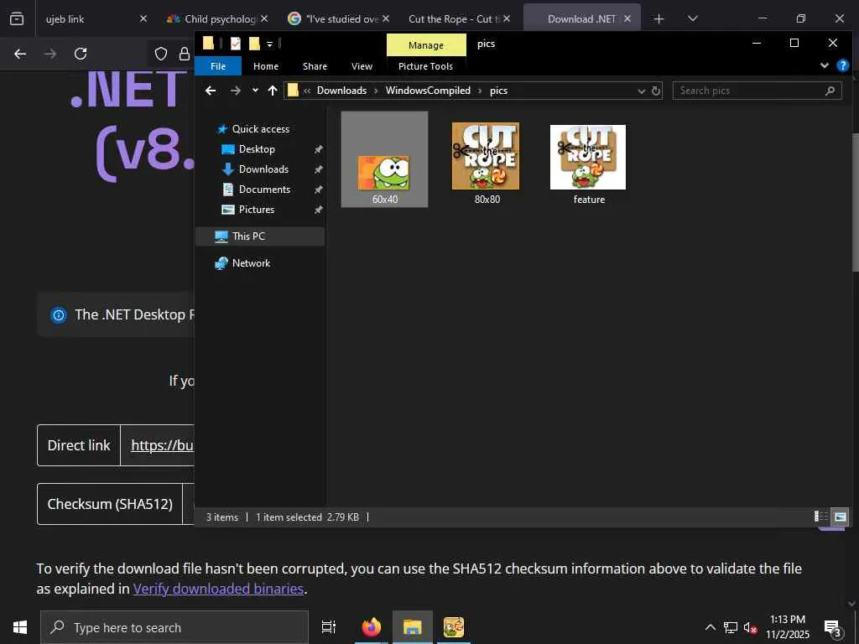Click the muted volume tray icon

[750, 627]
